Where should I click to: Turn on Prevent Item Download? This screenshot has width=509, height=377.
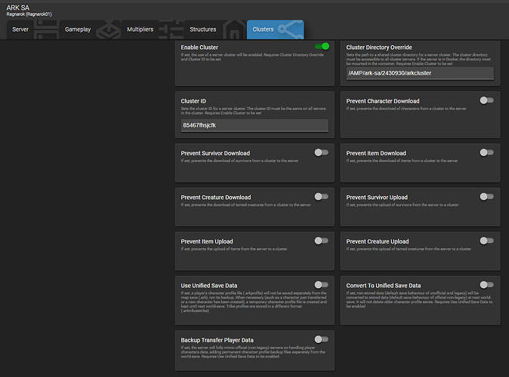click(486, 152)
